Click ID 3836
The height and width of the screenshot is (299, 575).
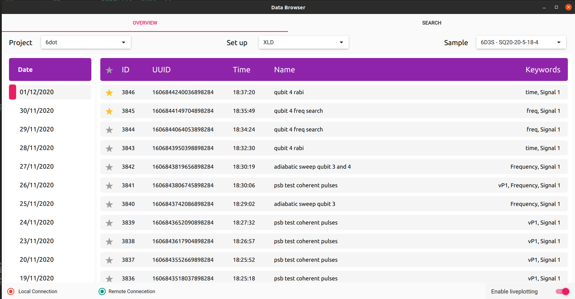click(x=128, y=279)
